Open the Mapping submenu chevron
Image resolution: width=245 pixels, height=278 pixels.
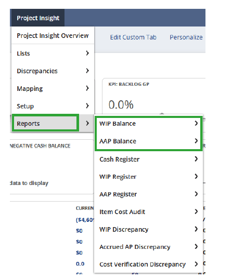87,88
